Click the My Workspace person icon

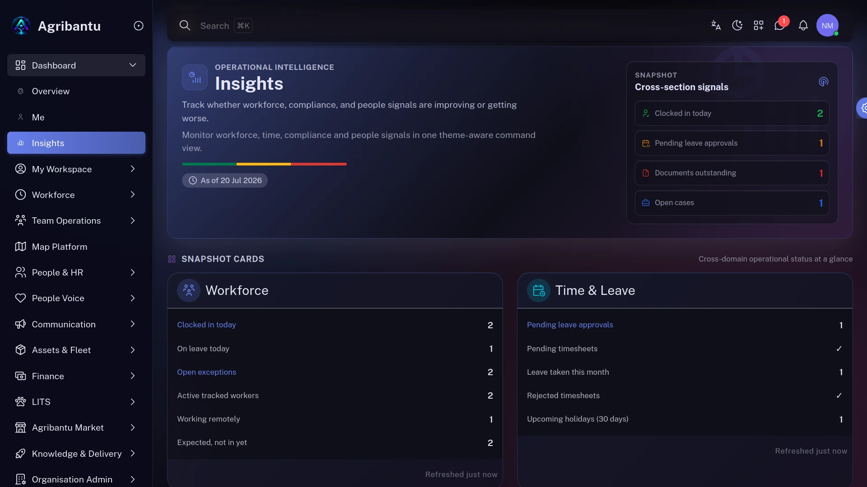(20, 169)
